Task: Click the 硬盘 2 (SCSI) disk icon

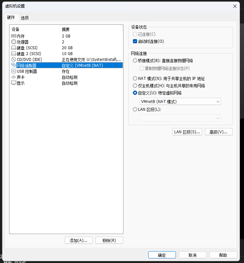Action: [x=14, y=54]
